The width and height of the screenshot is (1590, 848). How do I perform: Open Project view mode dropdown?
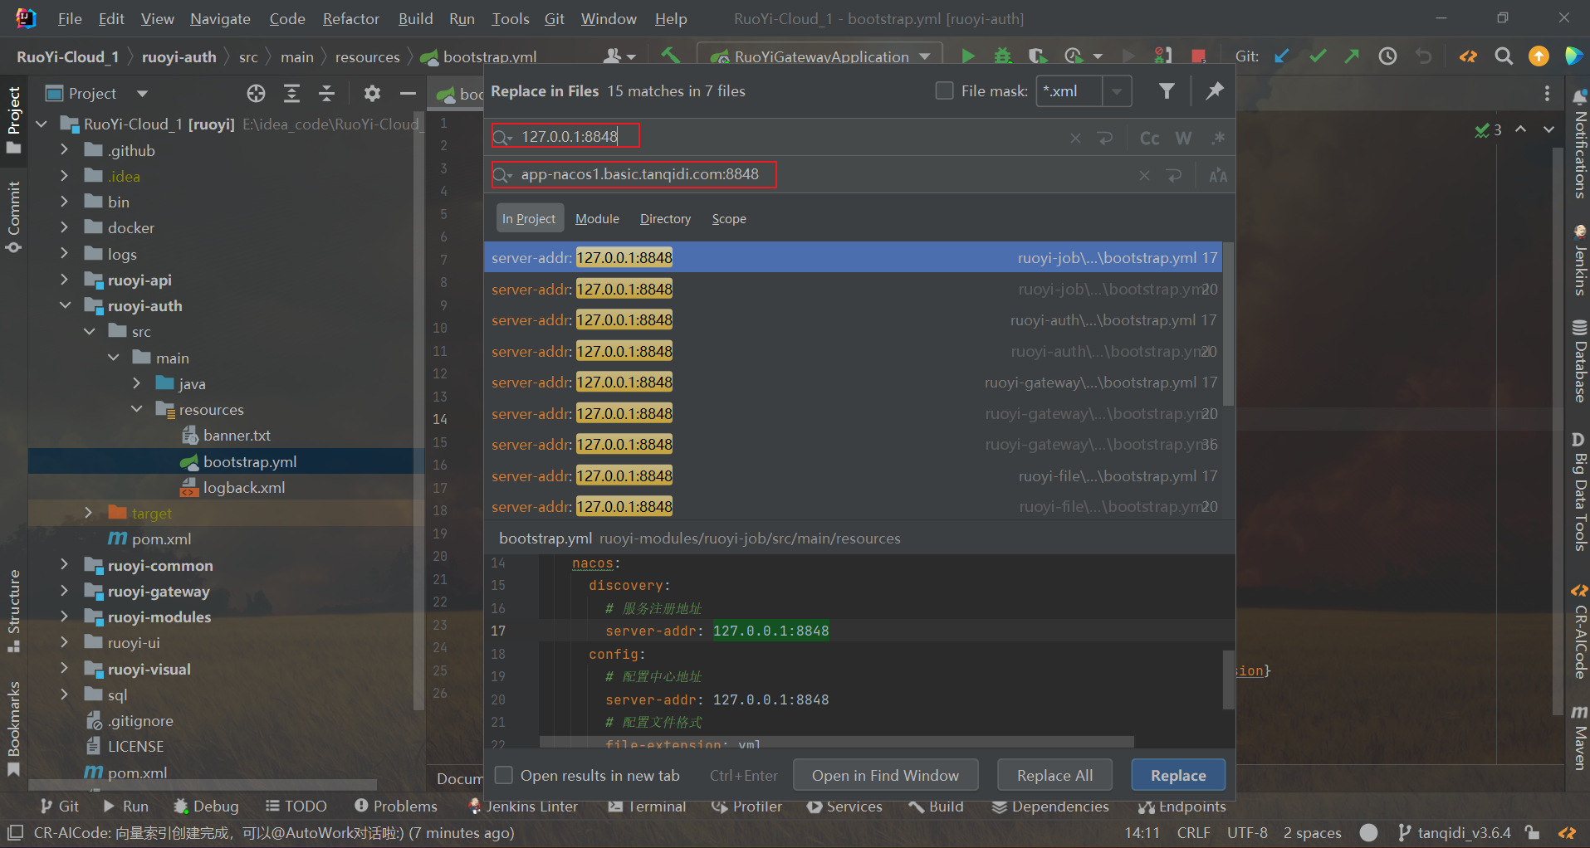pos(142,94)
